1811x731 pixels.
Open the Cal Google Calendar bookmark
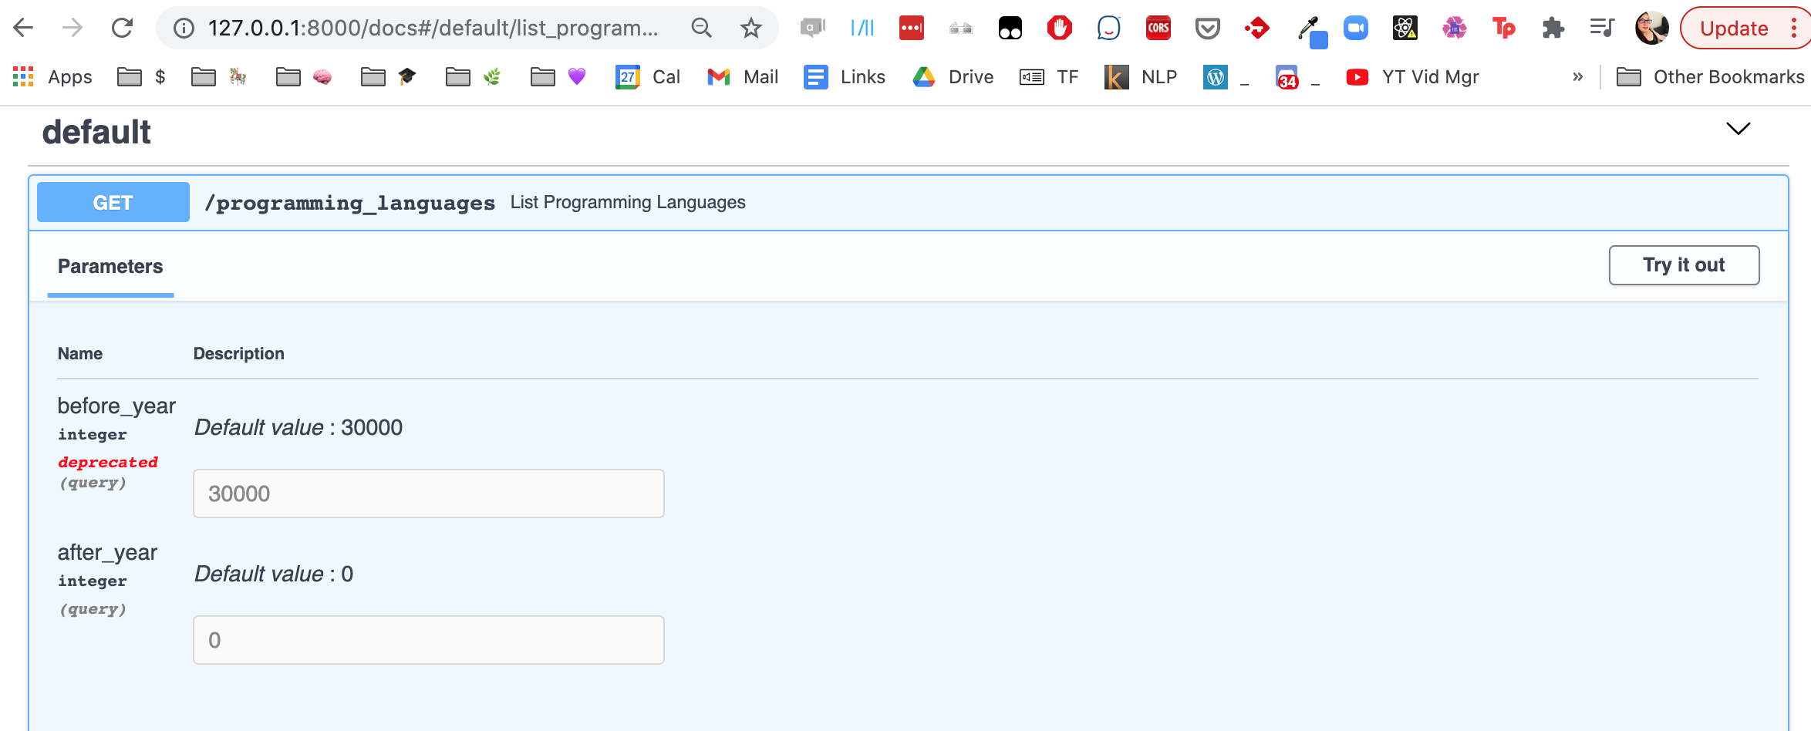[649, 76]
